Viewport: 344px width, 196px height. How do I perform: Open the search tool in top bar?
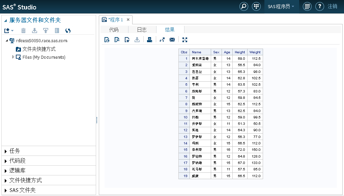243,6
